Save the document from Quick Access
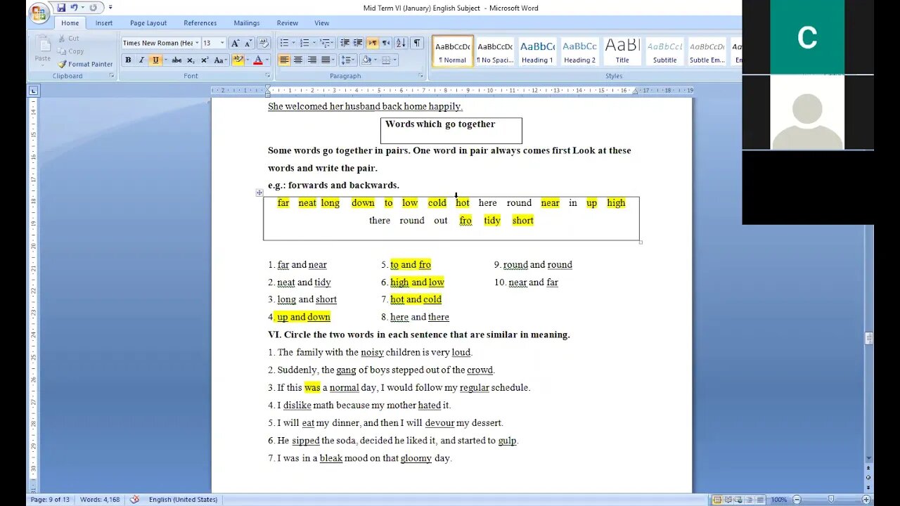This screenshot has width=900, height=506. pyautogui.click(x=61, y=8)
